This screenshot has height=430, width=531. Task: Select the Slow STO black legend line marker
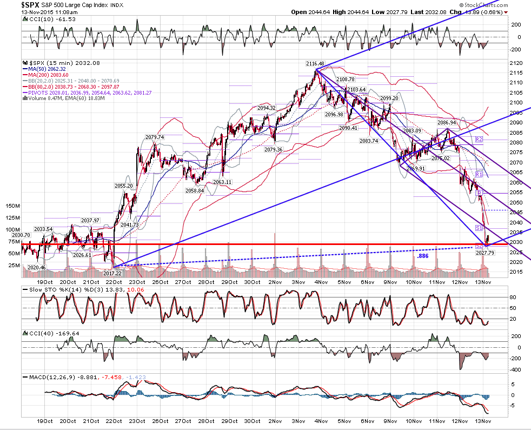(25, 290)
